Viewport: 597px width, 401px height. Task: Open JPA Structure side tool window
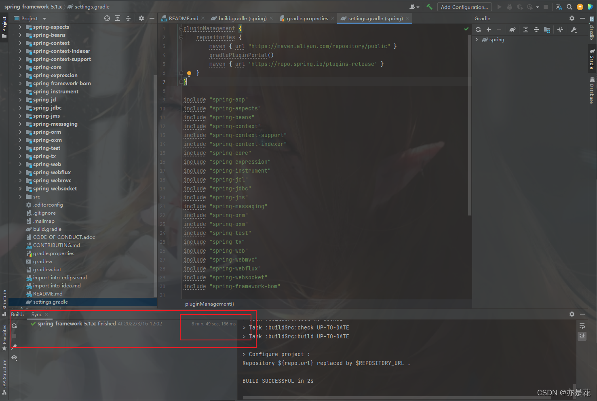pos(4,377)
